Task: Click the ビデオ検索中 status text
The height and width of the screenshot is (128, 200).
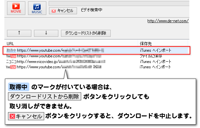Action: point(91,10)
